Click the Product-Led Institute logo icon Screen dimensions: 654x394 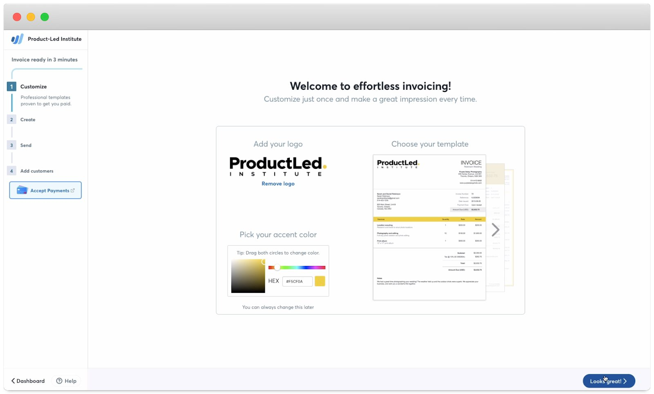pos(16,39)
